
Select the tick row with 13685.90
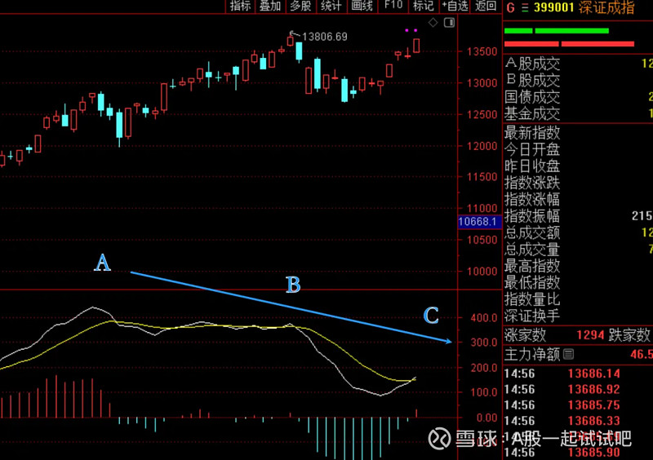click(x=578, y=453)
